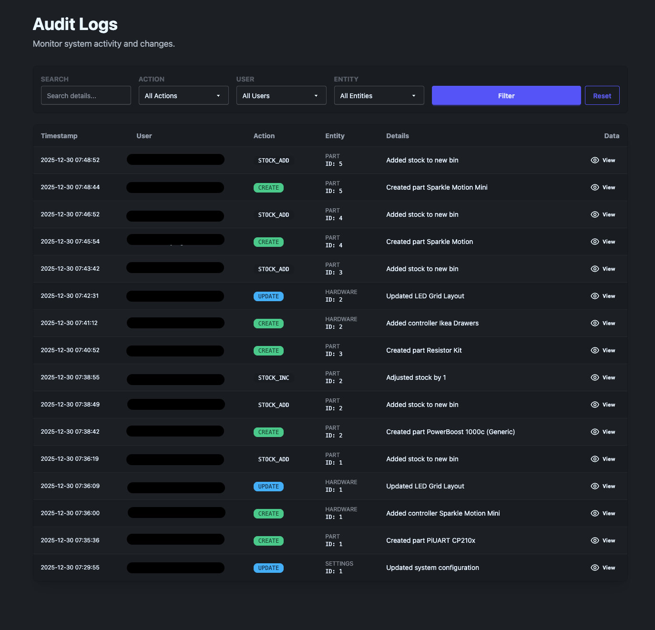Open View for "Added controller Ikea Drawers"
The width and height of the screenshot is (655, 630).
point(603,323)
